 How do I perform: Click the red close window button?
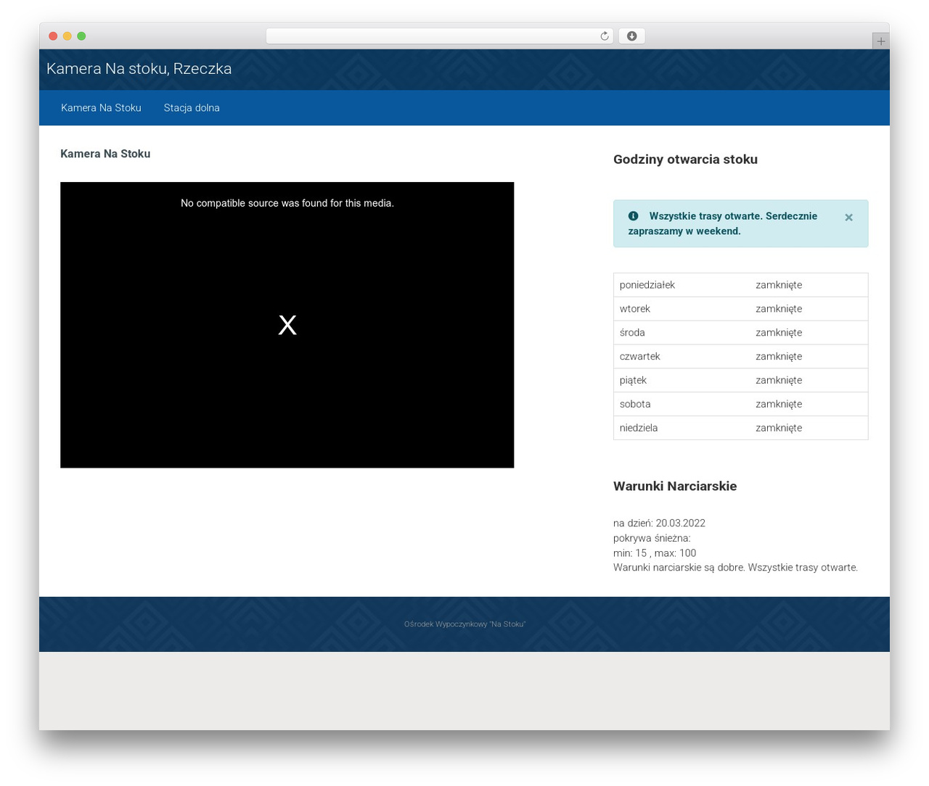click(x=53, y=36)
